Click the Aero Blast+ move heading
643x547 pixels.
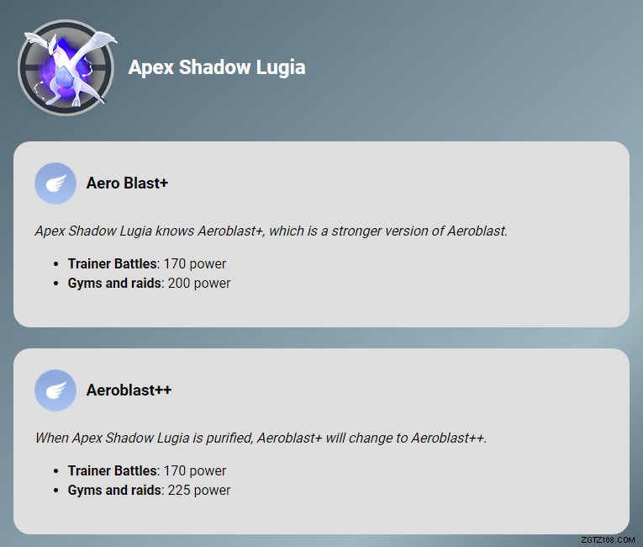[x=127, y=183]
